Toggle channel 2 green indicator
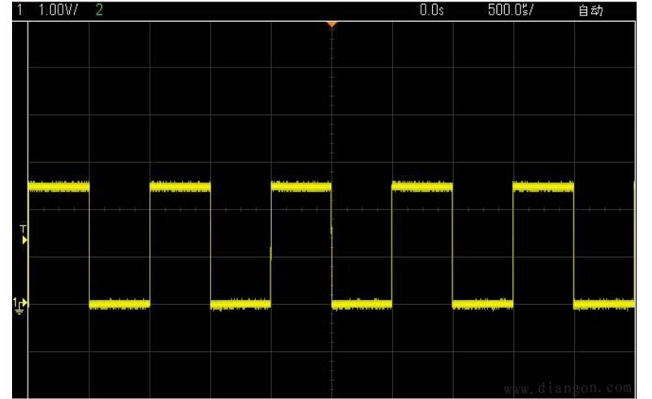The image size is (652, 399). 98,10
